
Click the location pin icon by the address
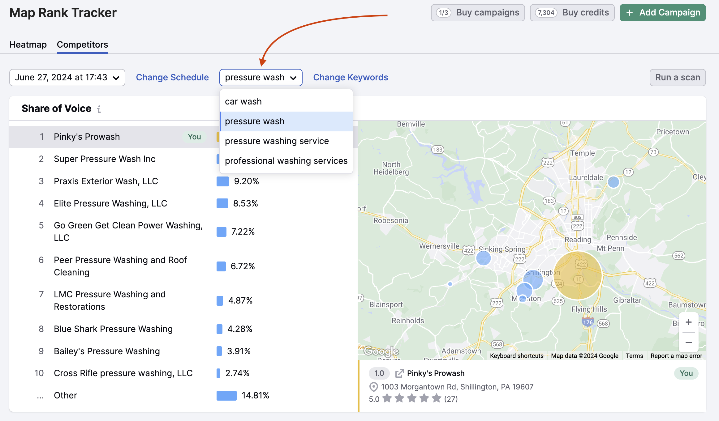[x=374, y=387]
